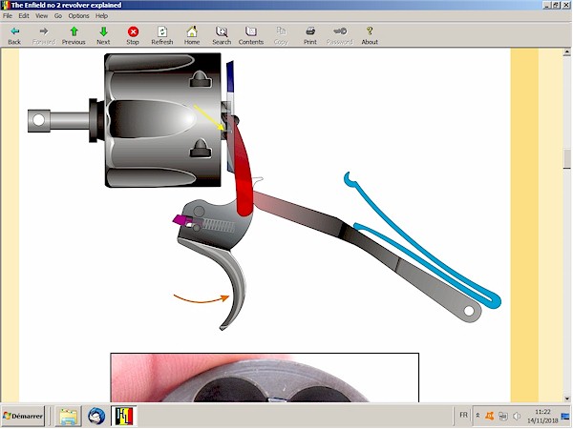The height and width of the screenshot is (429, 573).
Task: Open the Options menu
Action: [x=78, y=15]
